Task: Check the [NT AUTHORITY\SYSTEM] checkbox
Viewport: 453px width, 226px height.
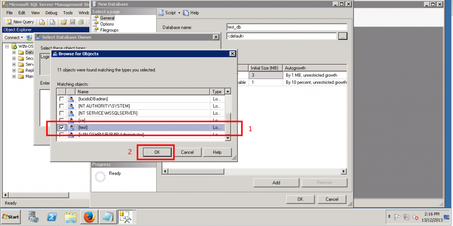Action: (61, 106)
